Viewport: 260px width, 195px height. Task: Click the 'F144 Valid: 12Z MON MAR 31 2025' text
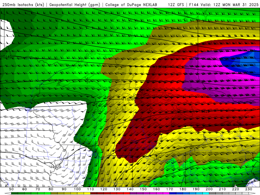(x=224, y=5)
